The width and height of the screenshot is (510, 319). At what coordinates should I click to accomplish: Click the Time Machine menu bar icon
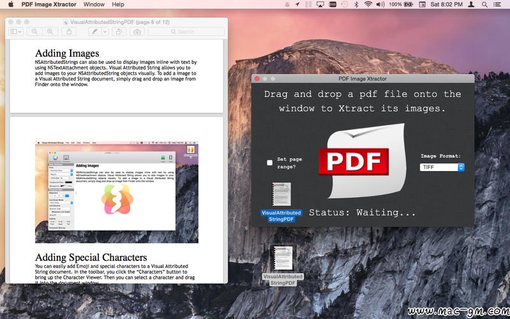(x=344, y=4)
